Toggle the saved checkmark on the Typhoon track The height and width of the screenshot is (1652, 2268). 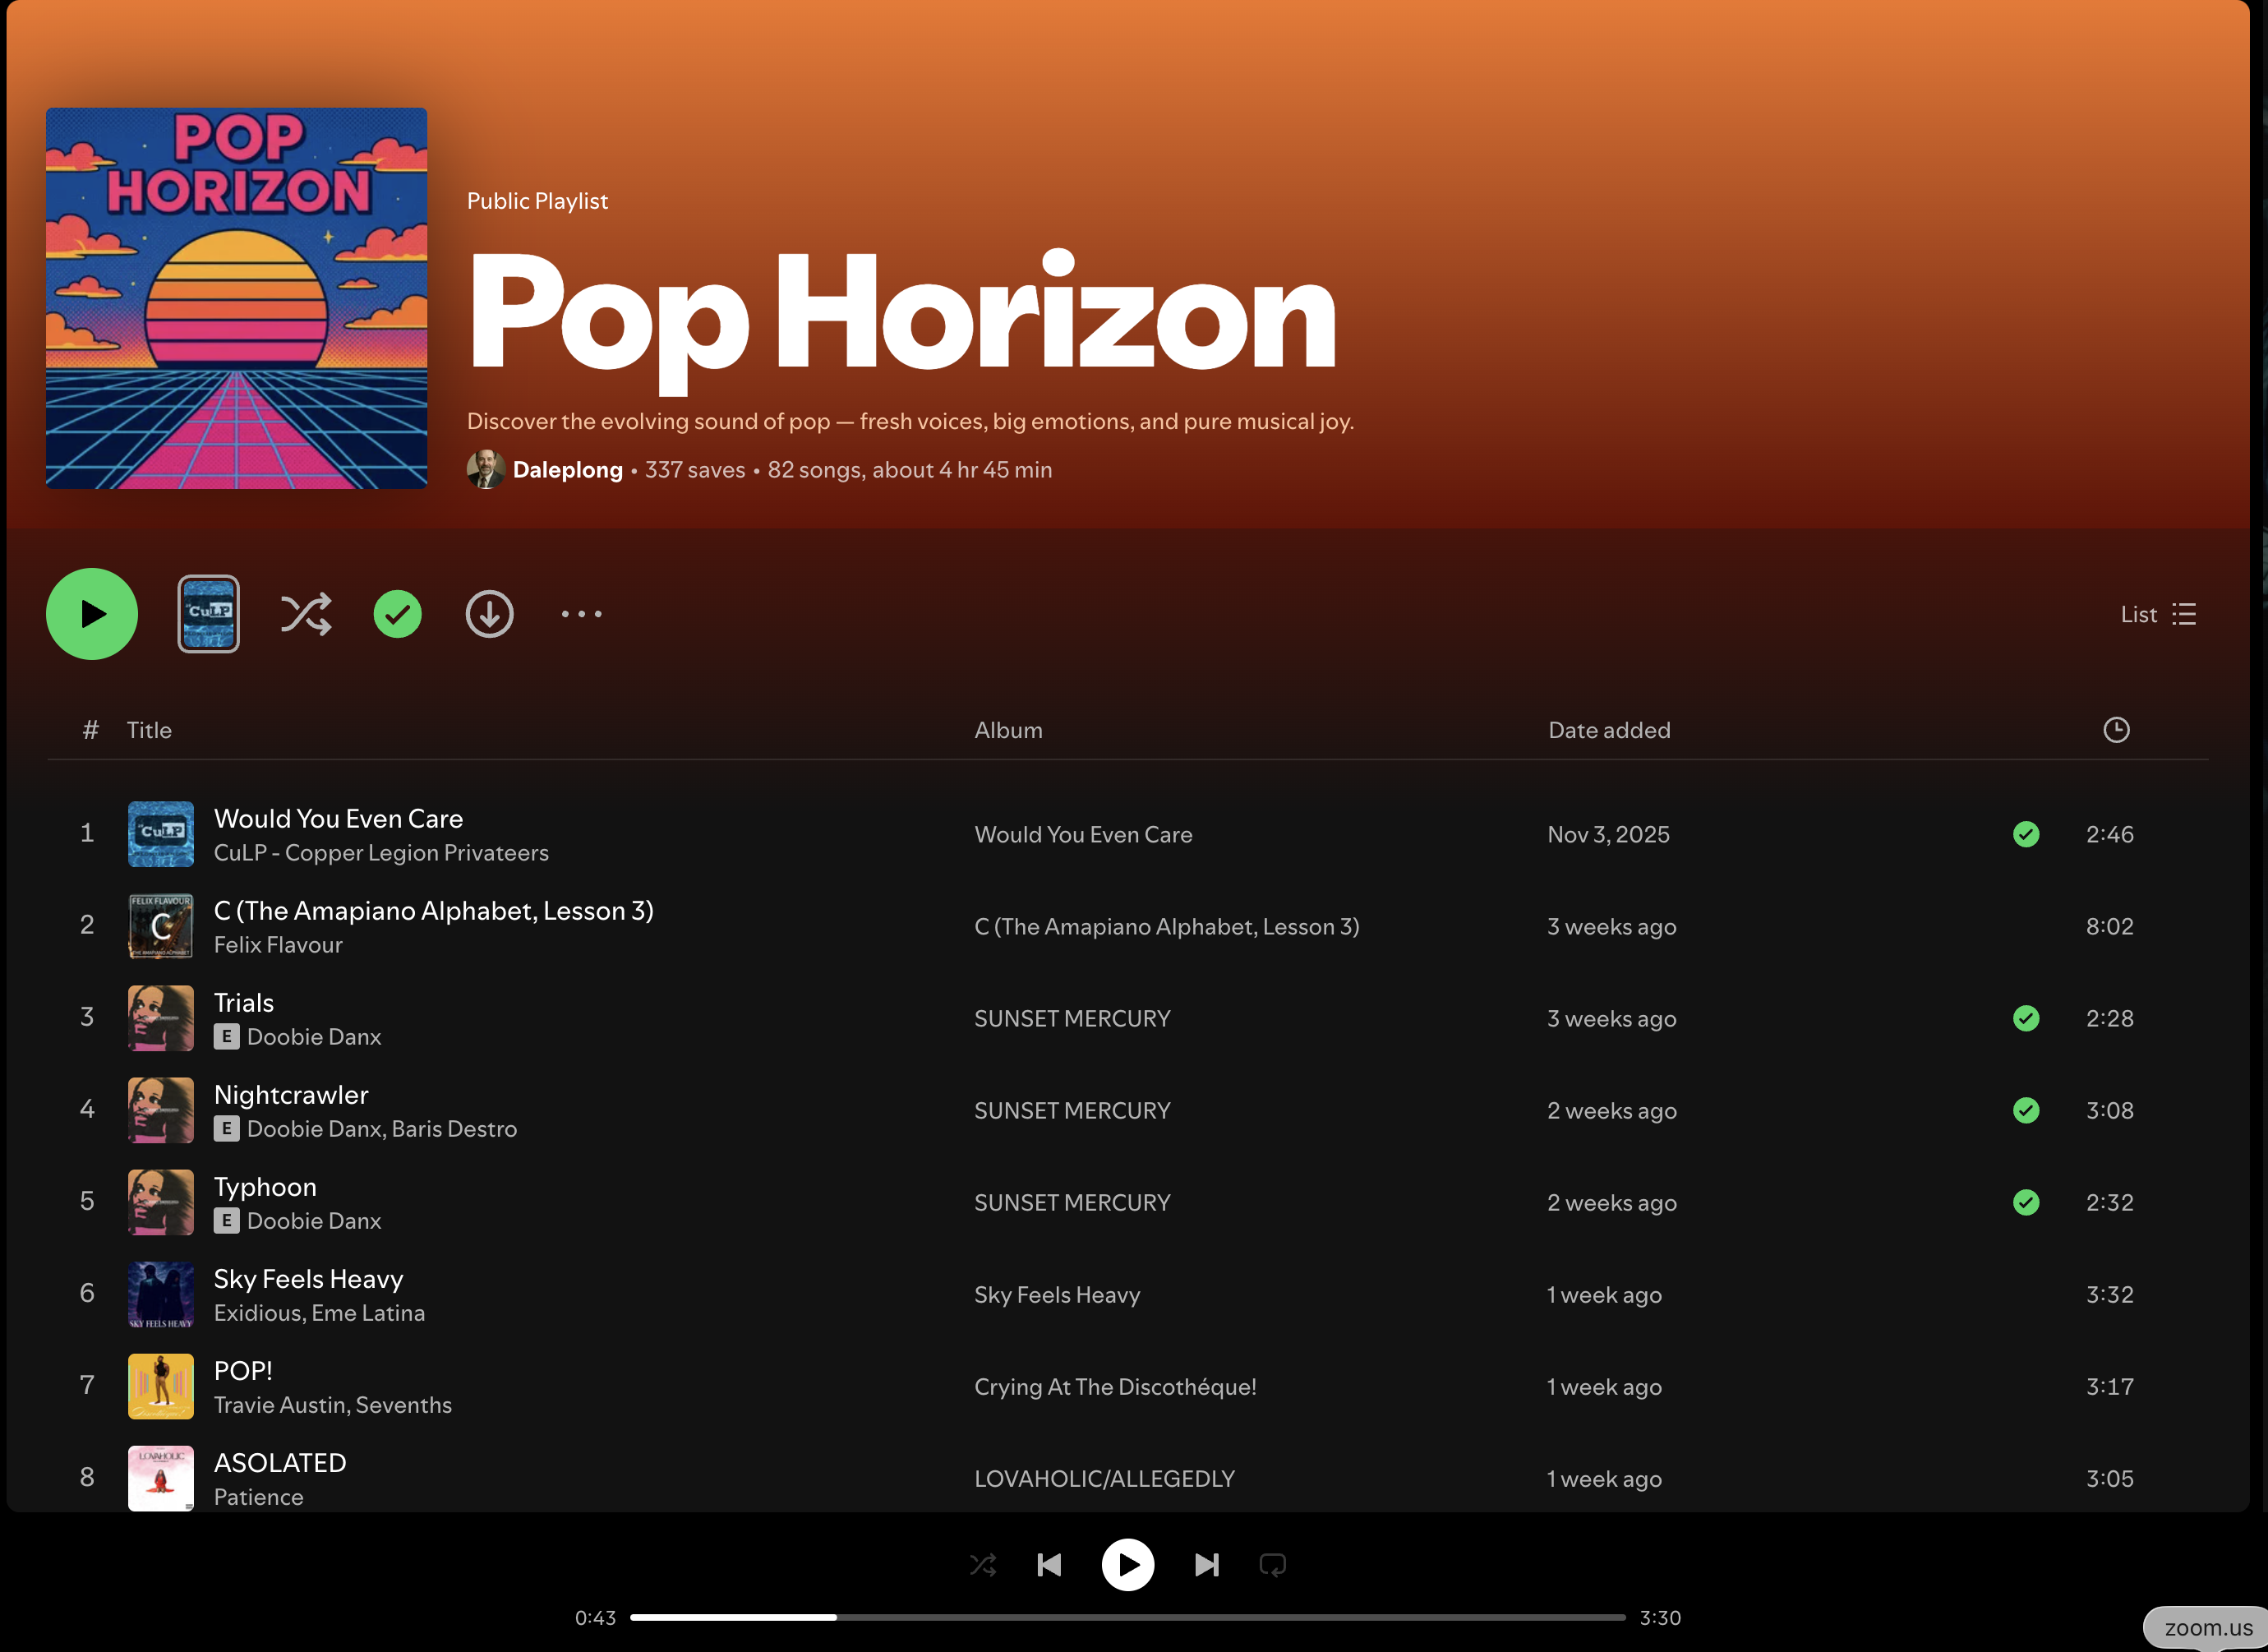[2025, 1202]
